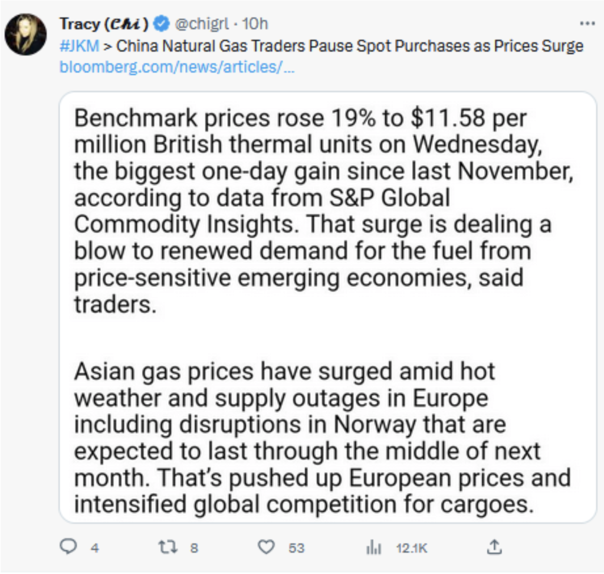Viewport: 604px width, 574px height.
Task: Click the 12.1K views count
Action: [411, 548]
